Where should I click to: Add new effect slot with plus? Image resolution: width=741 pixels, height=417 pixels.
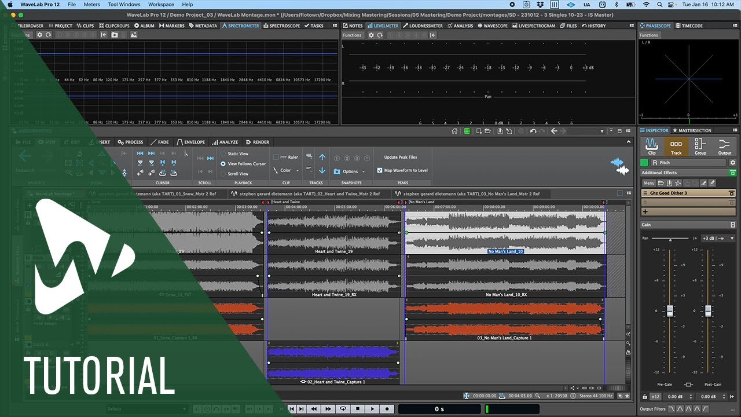pyautogui.click(x=645, y=212)
